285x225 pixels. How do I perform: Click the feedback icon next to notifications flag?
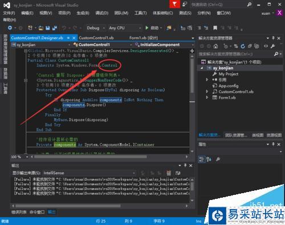[185, 4]
